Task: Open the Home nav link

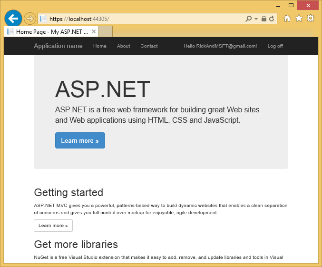Action: 100,46
